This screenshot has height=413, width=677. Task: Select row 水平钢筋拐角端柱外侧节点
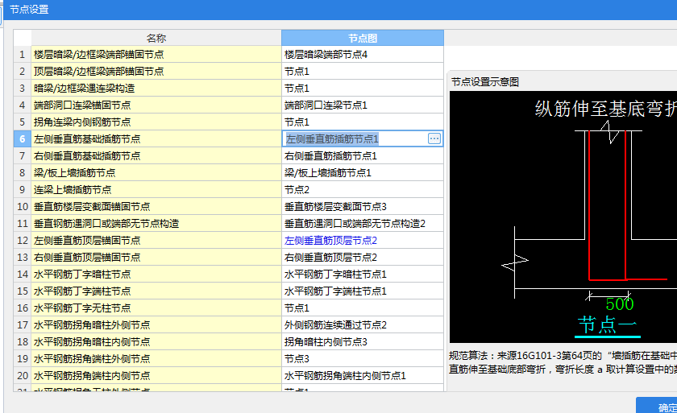coord(156,359)
